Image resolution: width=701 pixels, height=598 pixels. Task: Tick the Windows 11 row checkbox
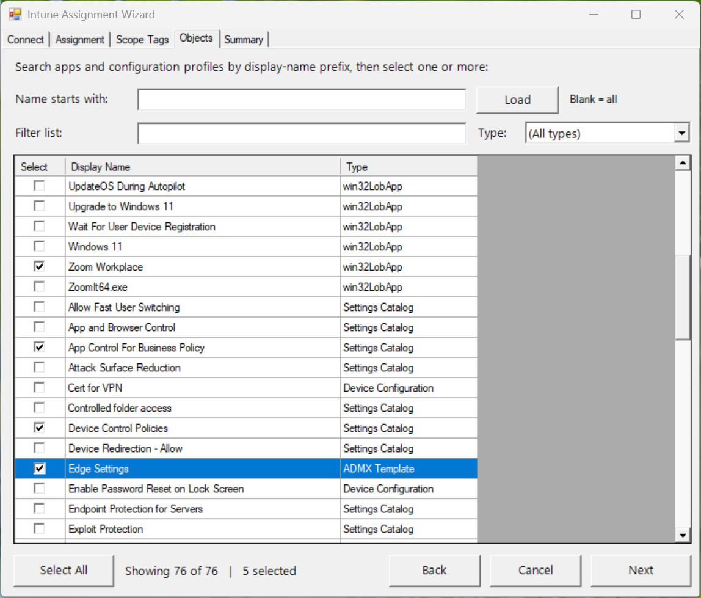coord(39,246)
